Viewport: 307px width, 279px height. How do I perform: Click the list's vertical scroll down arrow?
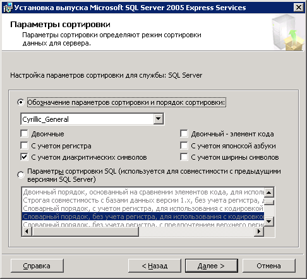click(269, 221)
